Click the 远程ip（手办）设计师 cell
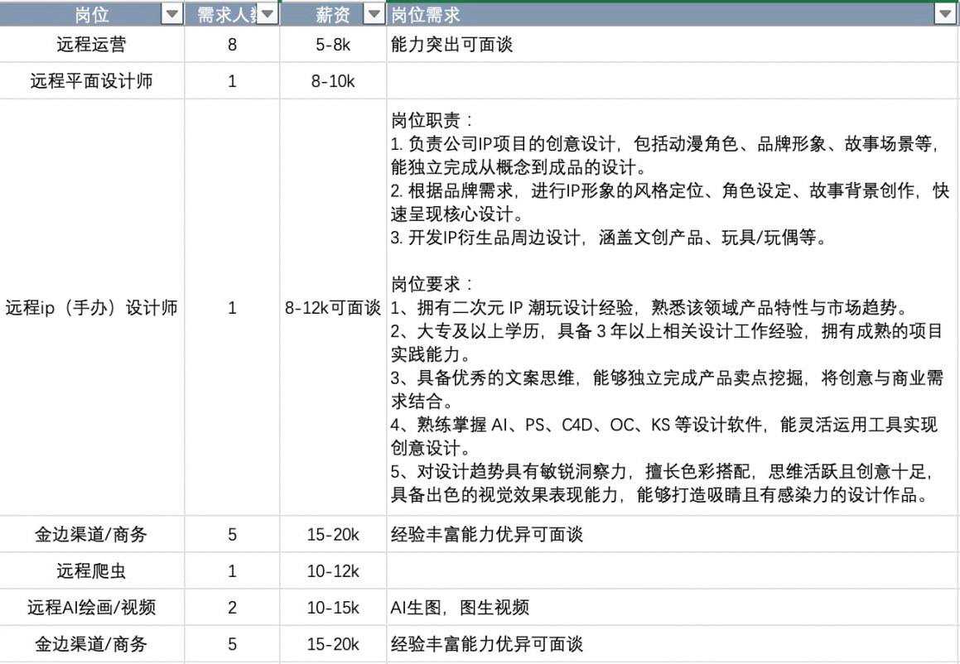The width and height of the screenshot is (960, 664). 92,307
